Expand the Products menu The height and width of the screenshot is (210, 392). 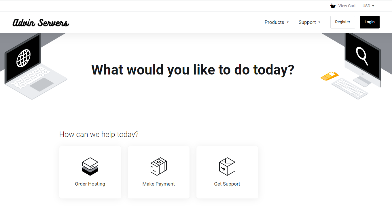277,22
